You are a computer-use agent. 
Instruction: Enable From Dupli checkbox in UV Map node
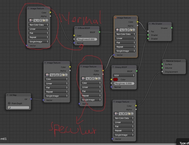point(9,103)
